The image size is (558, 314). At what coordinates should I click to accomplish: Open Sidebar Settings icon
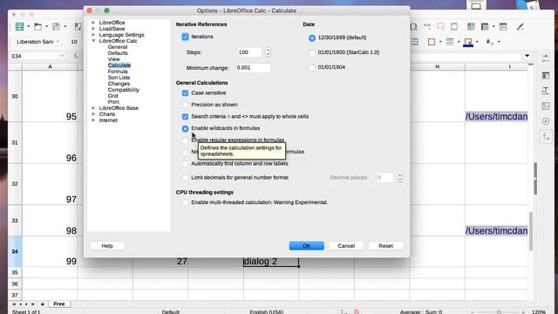tap(546, 58)
